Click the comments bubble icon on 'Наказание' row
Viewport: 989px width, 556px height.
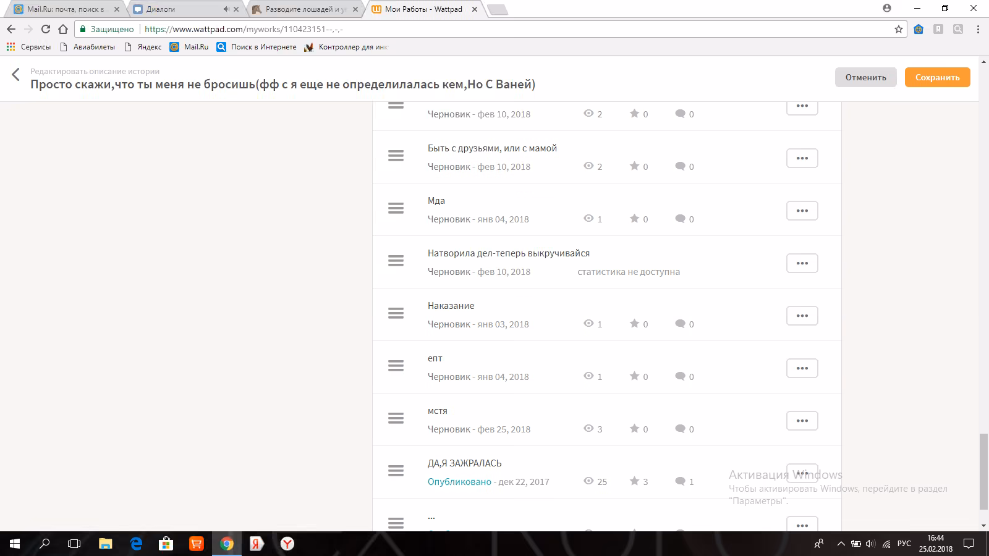pos(680,324)
